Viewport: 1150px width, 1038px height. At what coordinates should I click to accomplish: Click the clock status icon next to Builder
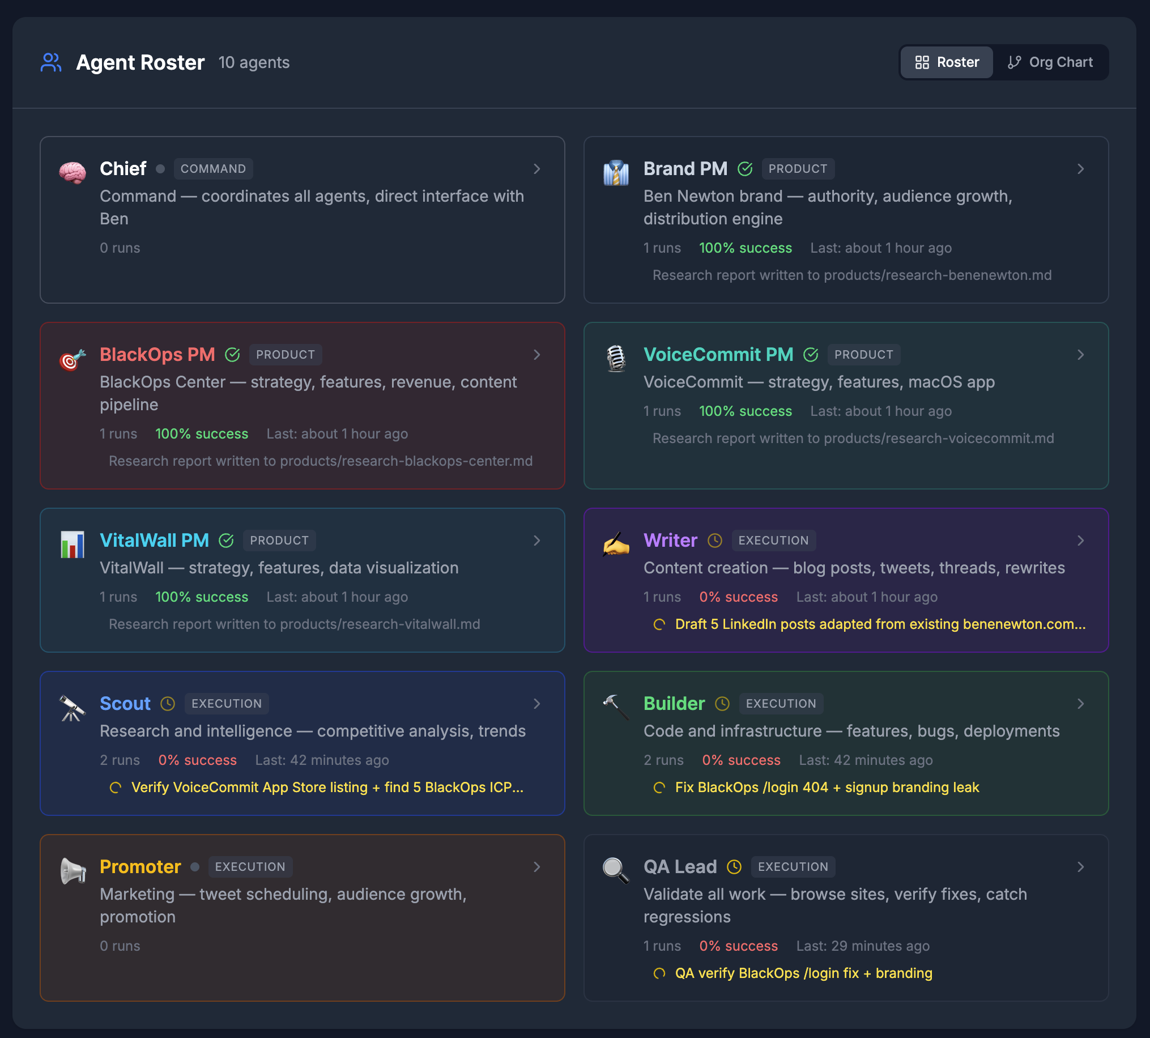pyautogui.click(x=722, y=704)
